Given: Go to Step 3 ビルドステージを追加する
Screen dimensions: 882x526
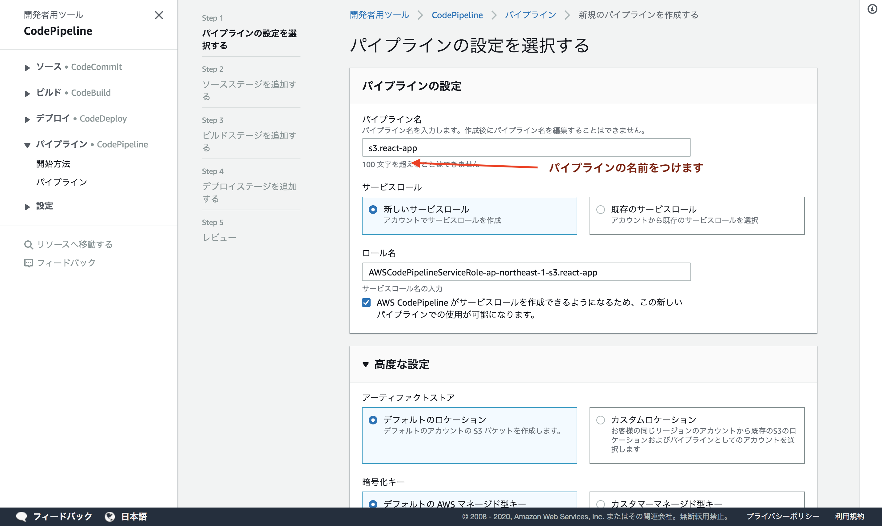Looking at the screenshot, I should tap(249, 141).
